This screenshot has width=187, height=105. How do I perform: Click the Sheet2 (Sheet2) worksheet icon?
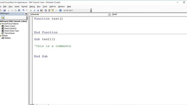3,29
